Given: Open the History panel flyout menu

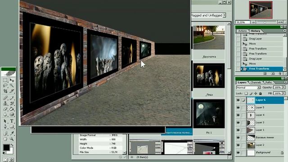Looking at the screenshot, I should [x=284, y=31].
